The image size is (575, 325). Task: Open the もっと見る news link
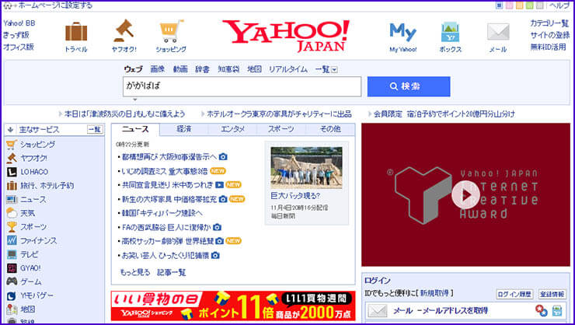(135, 273)
